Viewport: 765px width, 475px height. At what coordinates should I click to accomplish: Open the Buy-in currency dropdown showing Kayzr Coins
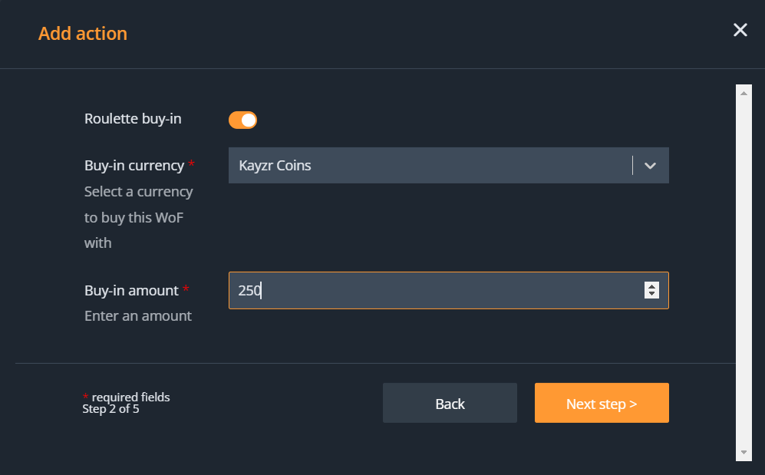tap(430, 166)
